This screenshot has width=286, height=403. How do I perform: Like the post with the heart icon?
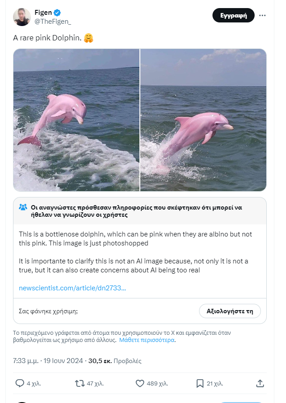pos(140,383)
